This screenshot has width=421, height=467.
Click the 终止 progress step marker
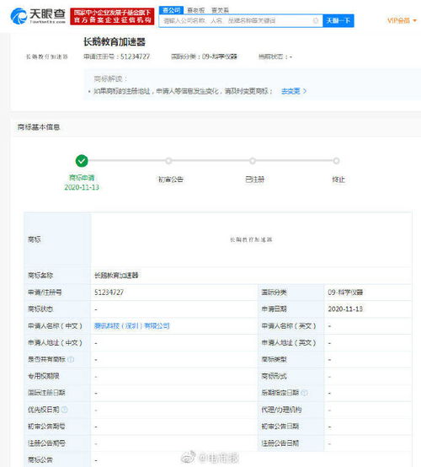(x=336, y=161)
